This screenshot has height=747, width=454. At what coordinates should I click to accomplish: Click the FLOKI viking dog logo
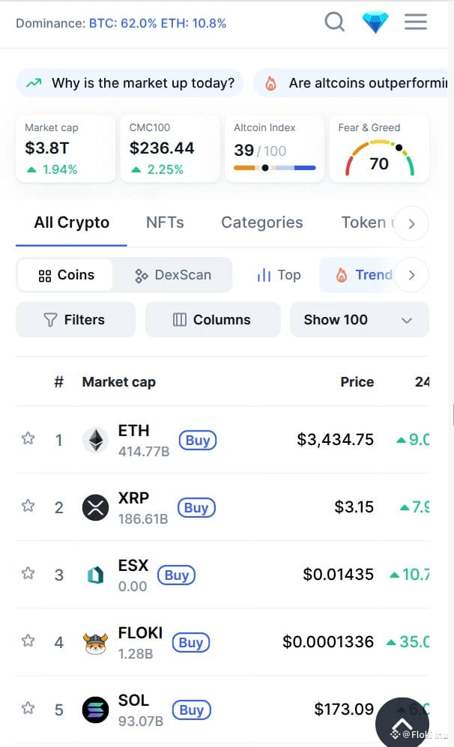96,643
